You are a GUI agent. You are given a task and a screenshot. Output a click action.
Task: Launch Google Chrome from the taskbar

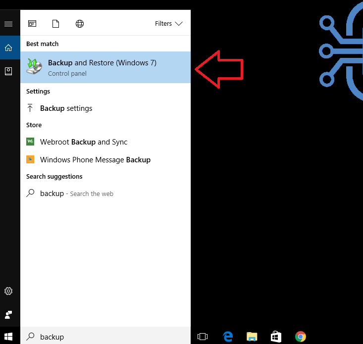point(300,337)
